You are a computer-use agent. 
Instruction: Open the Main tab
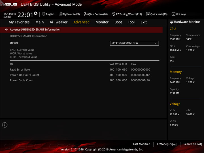click(x=40, y=22)
